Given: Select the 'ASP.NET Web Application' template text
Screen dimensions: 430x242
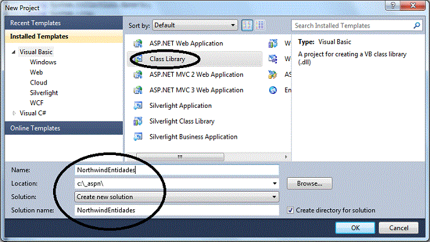Looking at the screenshot, I should coord(186,43).
